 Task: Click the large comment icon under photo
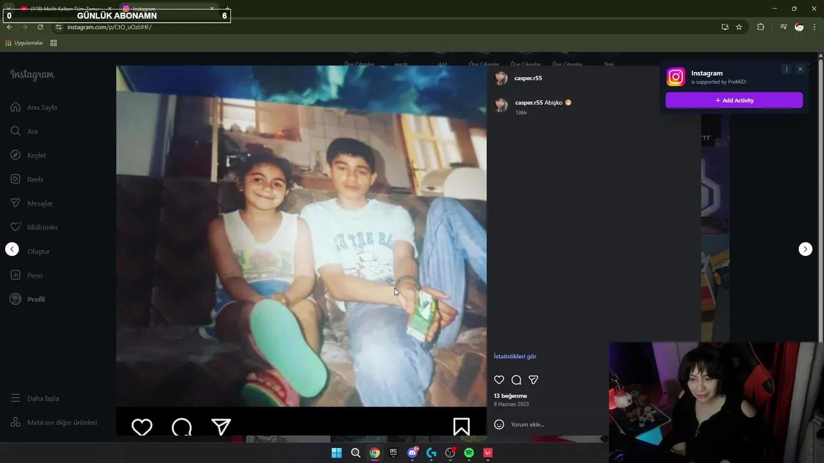[182, 427]
